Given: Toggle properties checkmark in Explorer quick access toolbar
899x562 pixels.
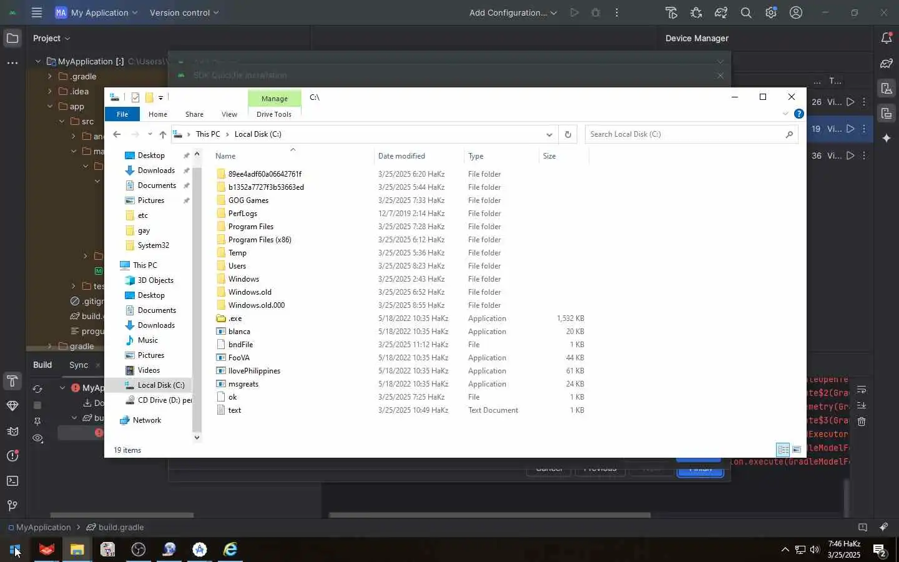Looking at the screenshot, I should [x=135, y=97].
